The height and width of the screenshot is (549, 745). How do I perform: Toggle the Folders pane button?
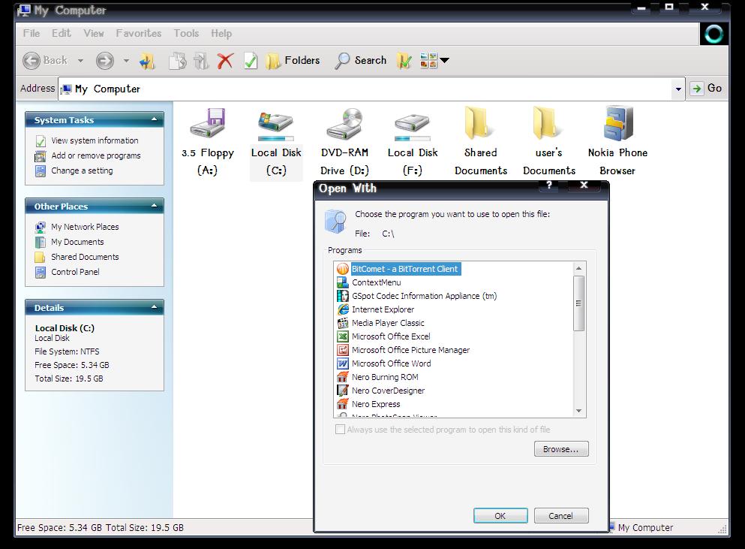292,61
